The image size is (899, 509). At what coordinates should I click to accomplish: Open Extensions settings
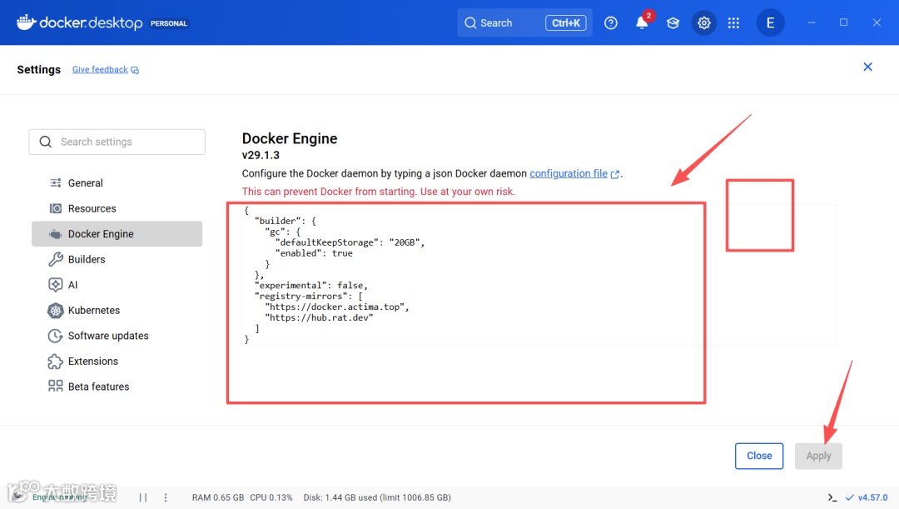point(117,361)
